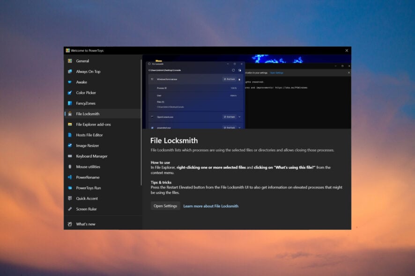
Task: Follow the Learn more about File Locksmith link
Action: tap(211, 206)
